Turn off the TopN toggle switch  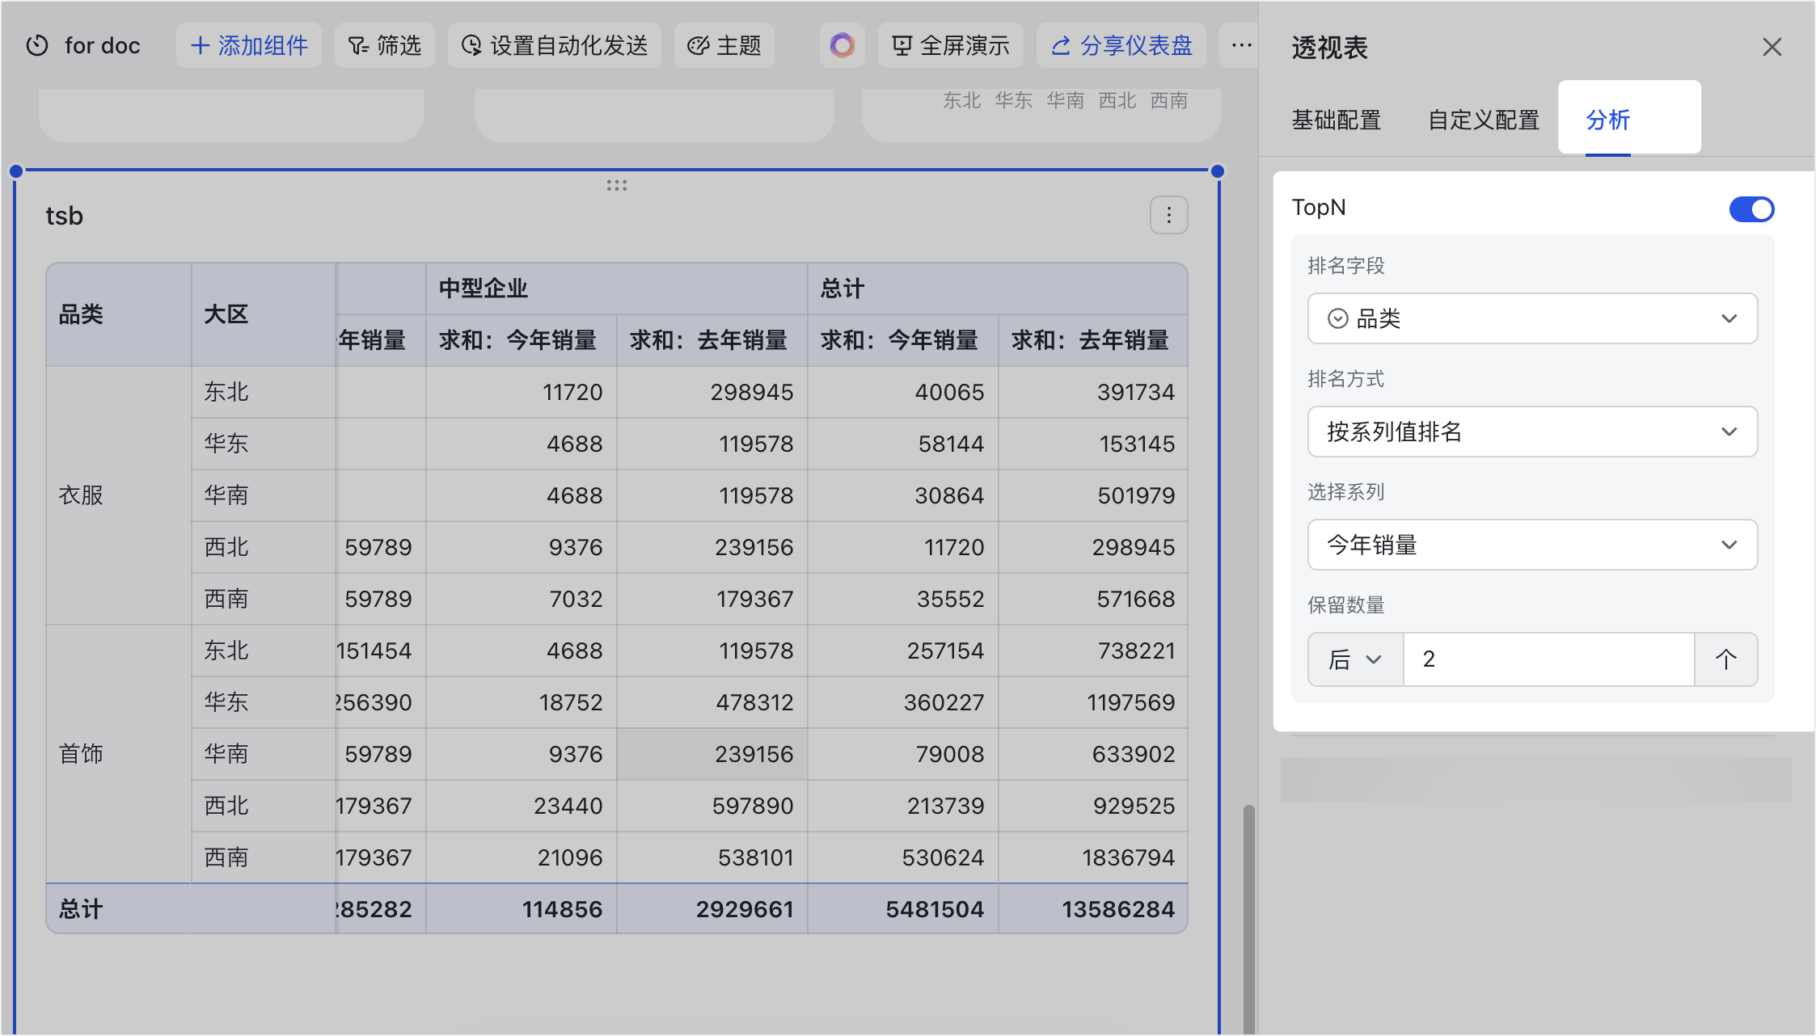point(1751,209)
